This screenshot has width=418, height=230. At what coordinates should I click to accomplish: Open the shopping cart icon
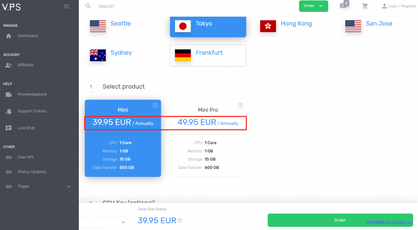pos(365,6)
